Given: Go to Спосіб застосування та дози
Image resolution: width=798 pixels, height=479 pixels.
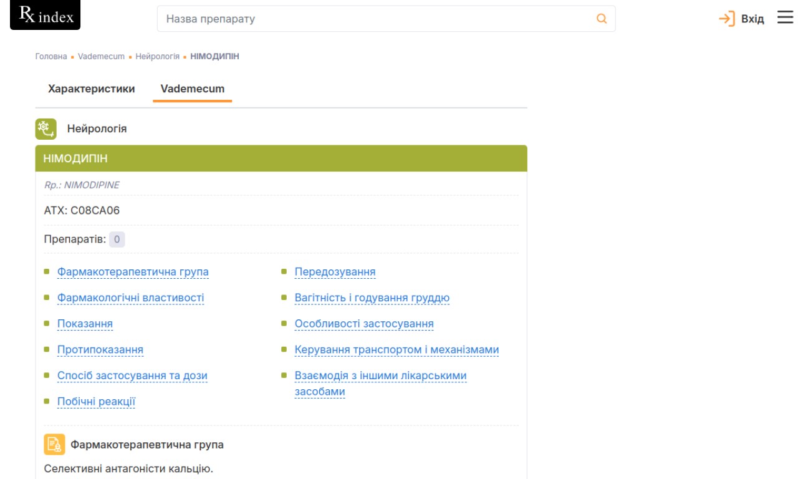Looking at the screenshot, I should [x=132, y=375].
